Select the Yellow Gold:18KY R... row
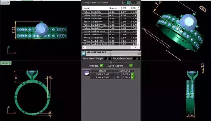Viewport: 212px width, 121px height. point(109,25)
